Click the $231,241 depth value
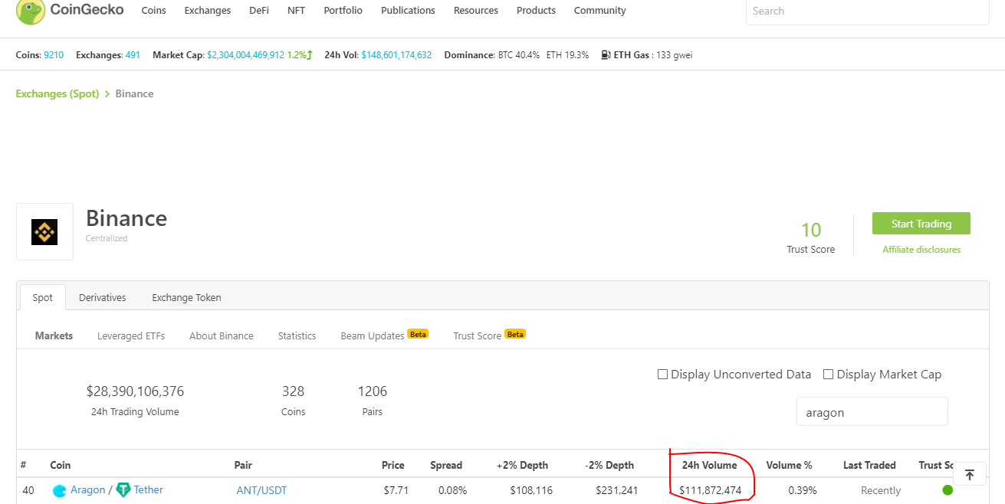1005x504 pixels. (616, 490)
